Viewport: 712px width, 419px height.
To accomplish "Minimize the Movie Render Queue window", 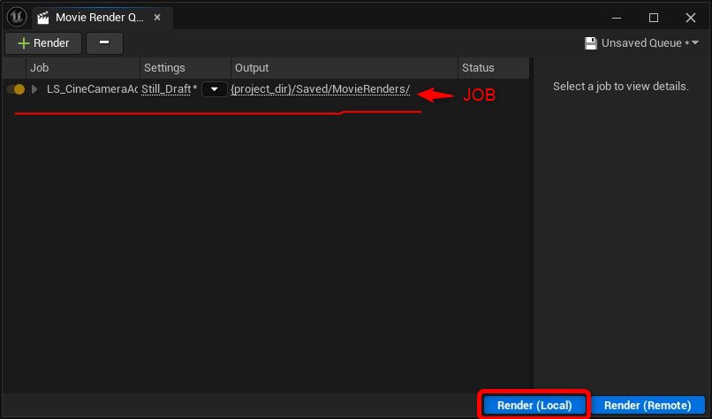I will [617, 18].
